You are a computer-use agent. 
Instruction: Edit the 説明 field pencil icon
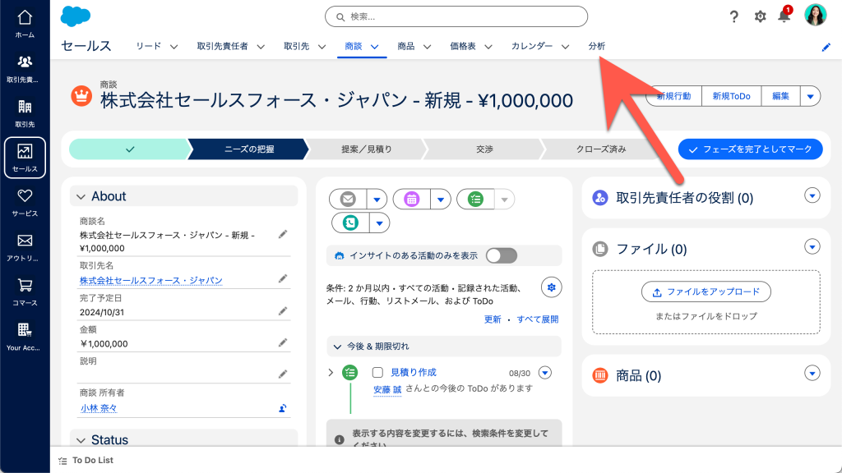pyautogui.click(x=283, y=374)
